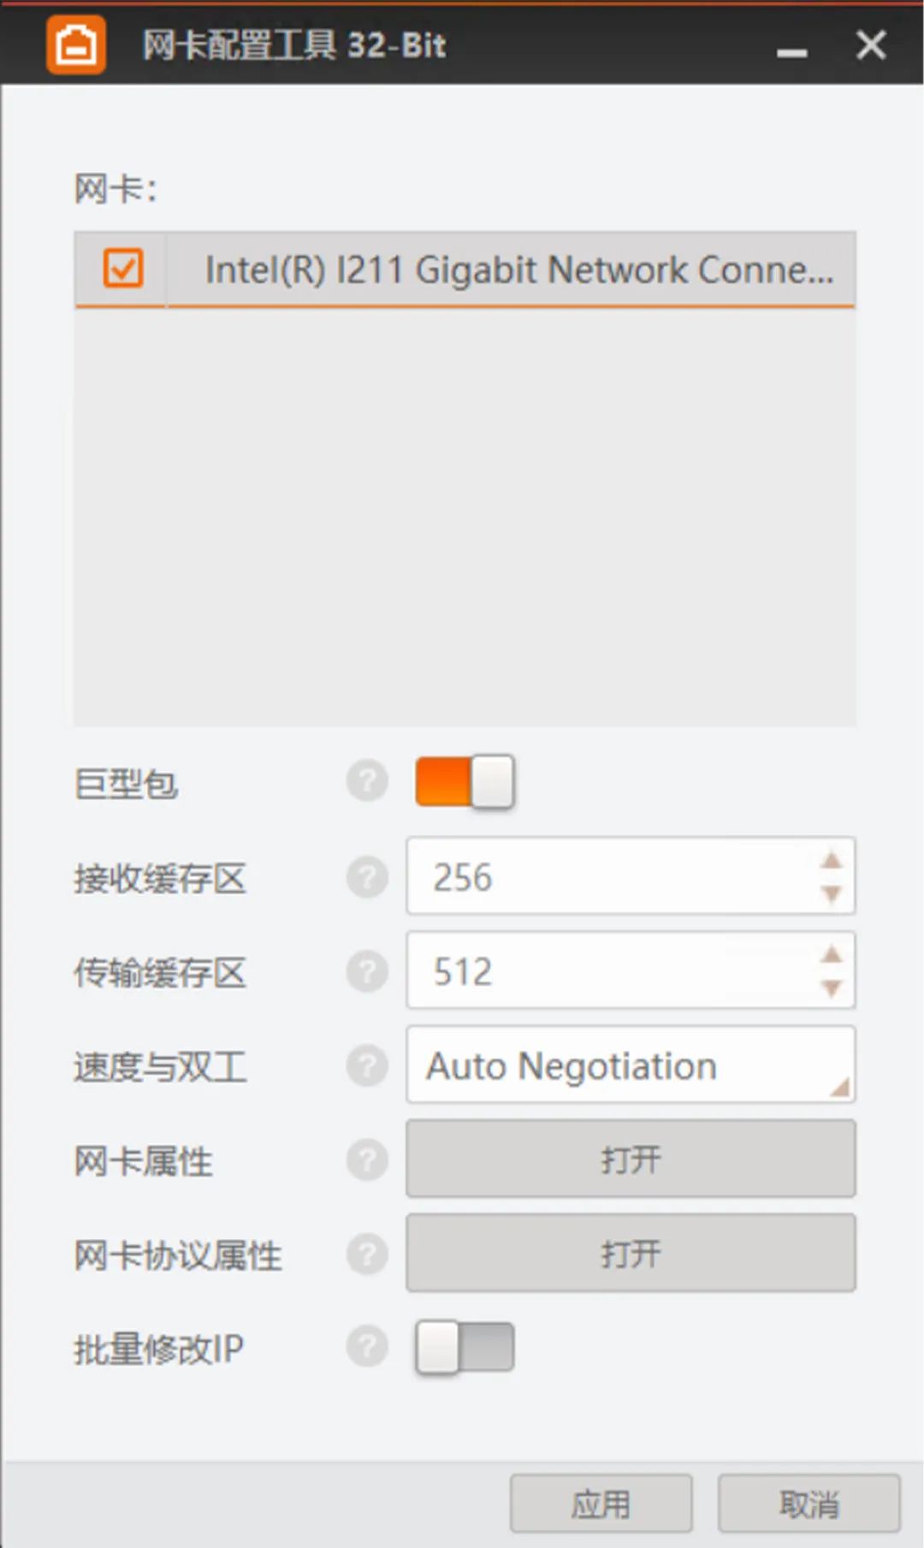Increase 接收缓存区 value with up arrow

coord(831,861)
